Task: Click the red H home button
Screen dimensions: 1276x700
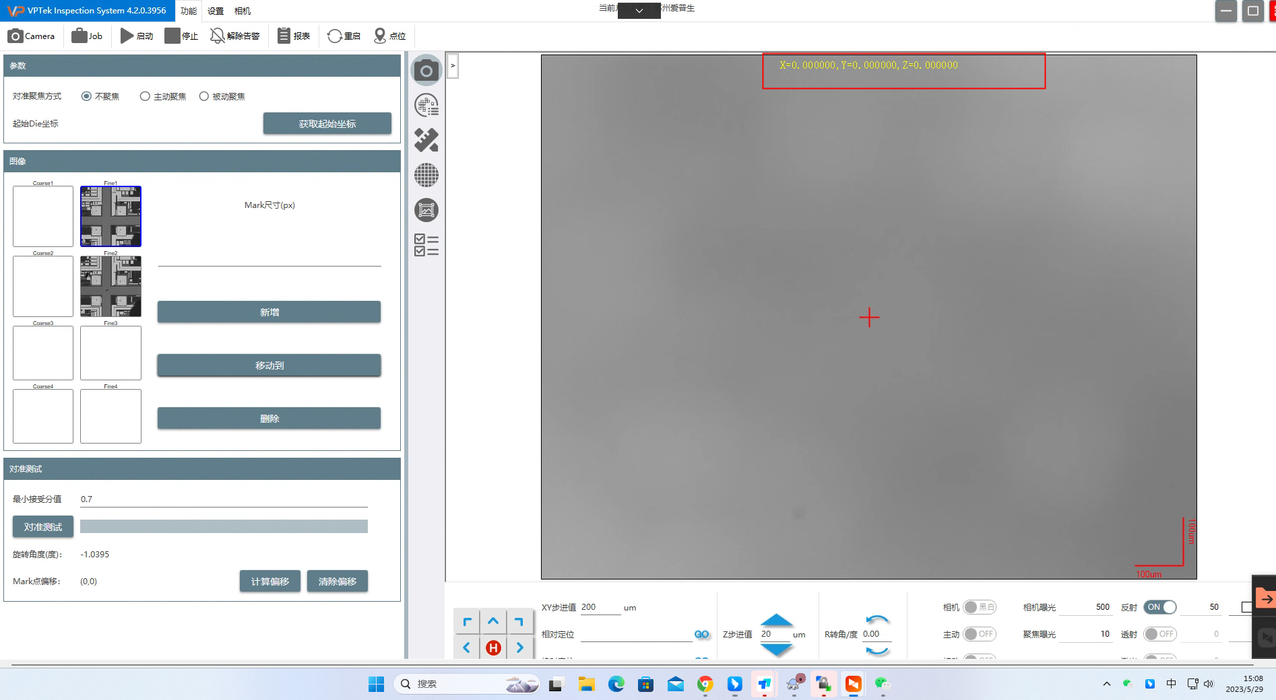Action: pyautogui.click(x=493, y=647)
